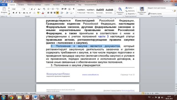Open the Font dialog launcher
The image size is (177, 100).
(45, 16)
